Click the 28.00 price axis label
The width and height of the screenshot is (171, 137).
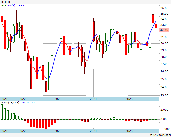click(164, 57)
